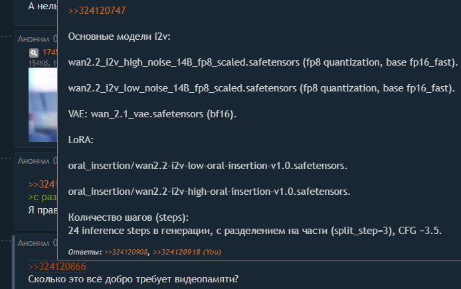Click the partially hidden >>3241 link in the middle post
The width and height of the screenshot is (461, 289).
(43, 184)
